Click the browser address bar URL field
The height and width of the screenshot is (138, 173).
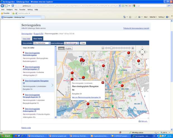click(x=65, y=6)
